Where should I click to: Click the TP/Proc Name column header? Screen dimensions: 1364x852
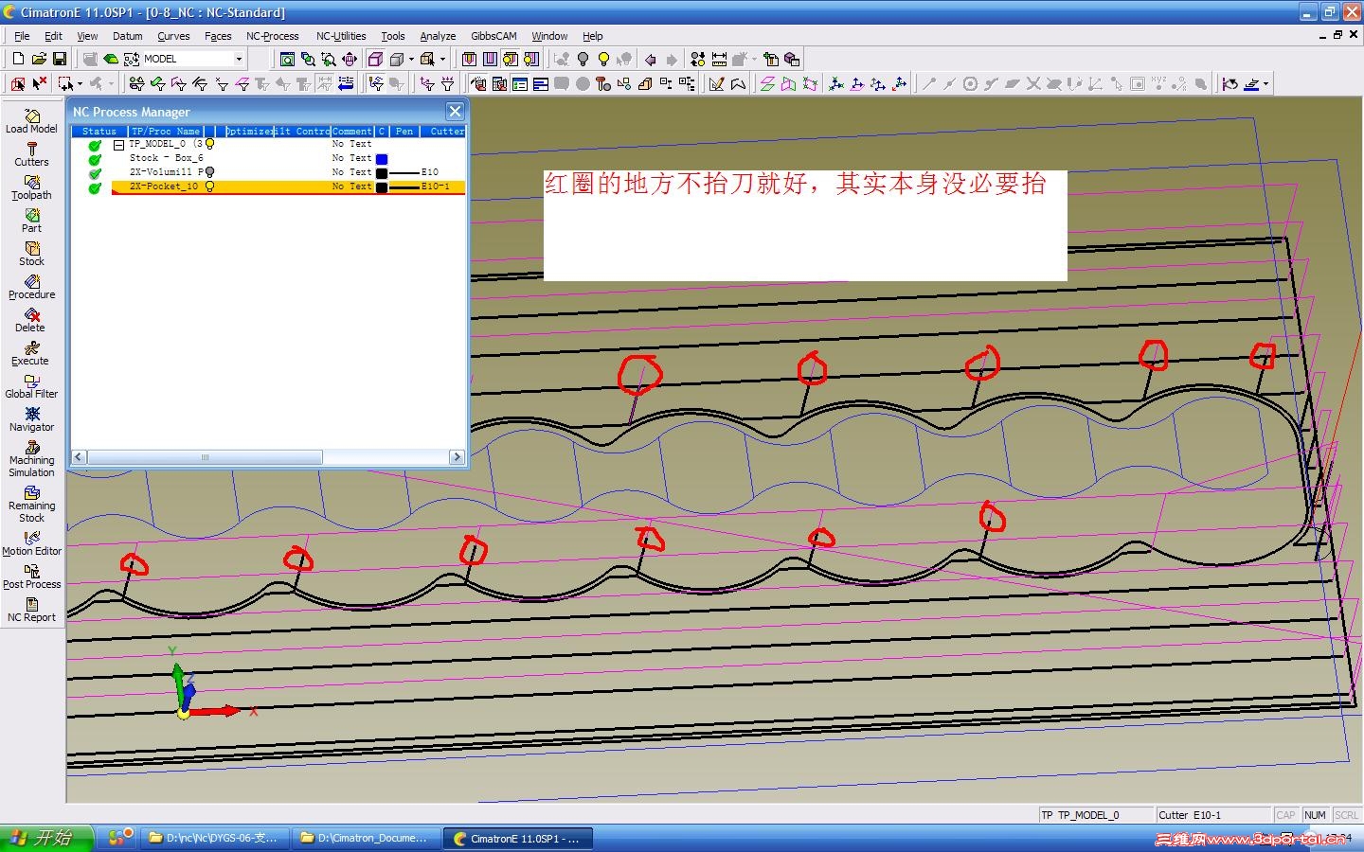point(166,132)
